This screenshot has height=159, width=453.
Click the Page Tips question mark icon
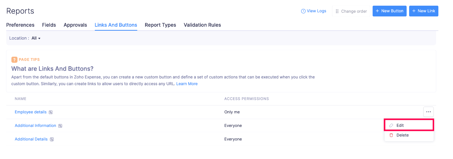(x=14, y=60)
